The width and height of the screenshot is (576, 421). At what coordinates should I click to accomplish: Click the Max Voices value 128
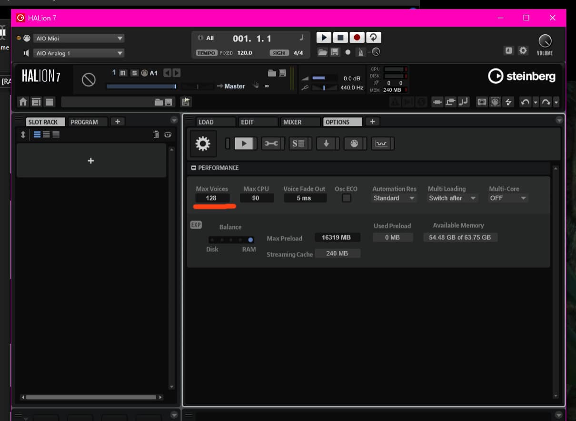[212, 198]
